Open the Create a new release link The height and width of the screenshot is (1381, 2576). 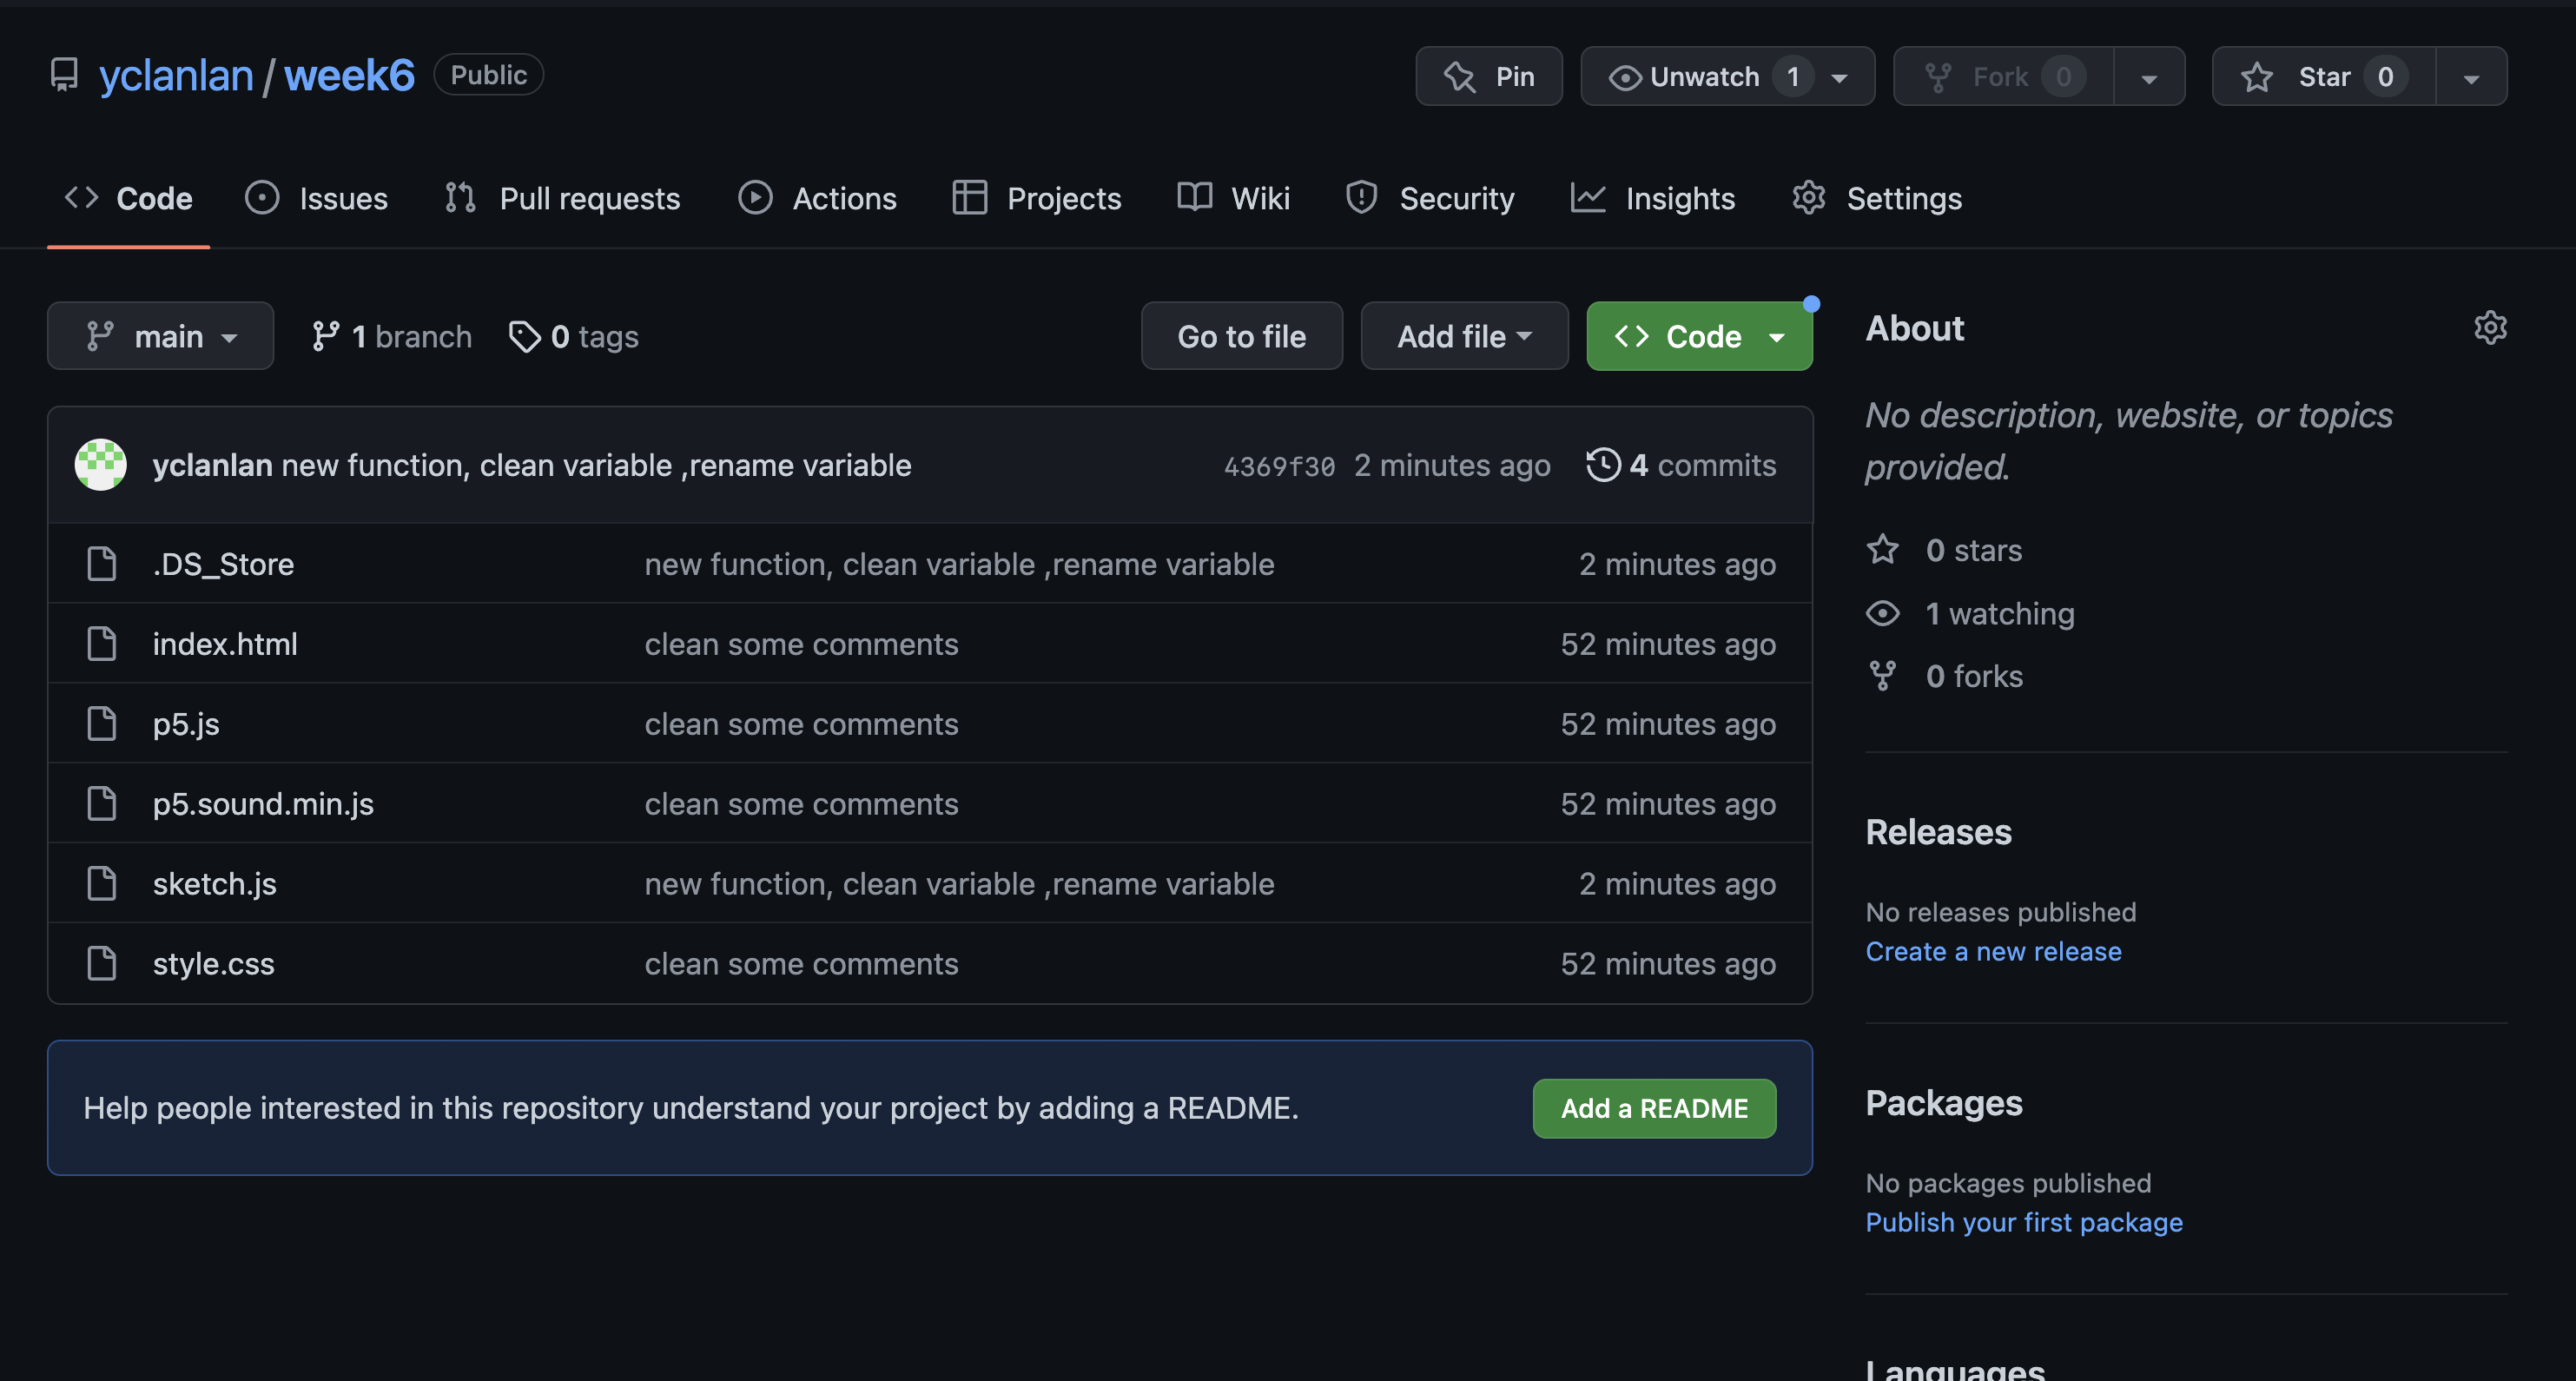[1992, 951]
